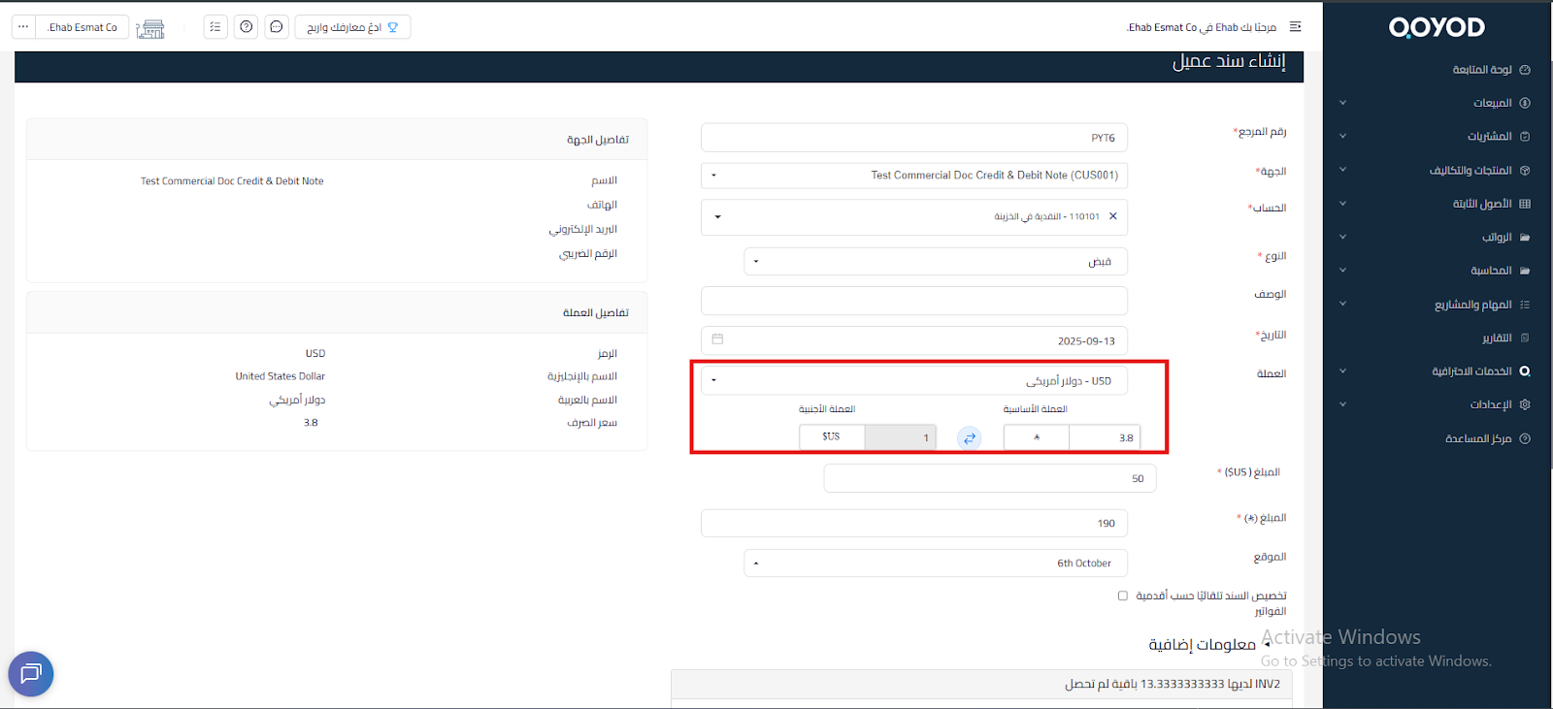Click the accounting icon beside المحاسبة
The height and width of the screenshot is (709, 1553).
click(1525, 271)
